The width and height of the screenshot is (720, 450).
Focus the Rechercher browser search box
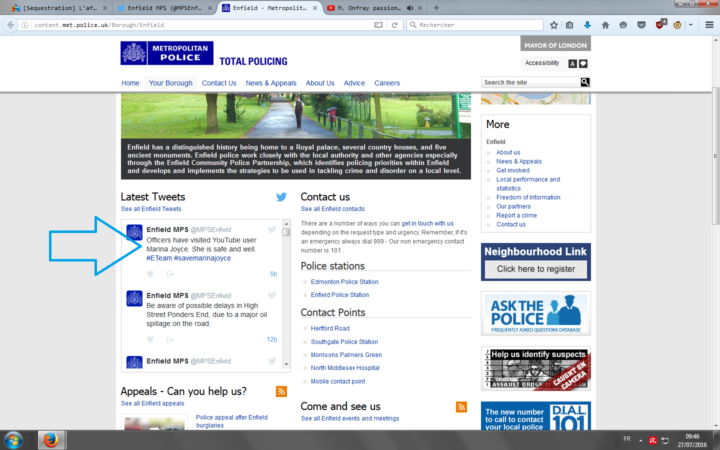[475, 25]
